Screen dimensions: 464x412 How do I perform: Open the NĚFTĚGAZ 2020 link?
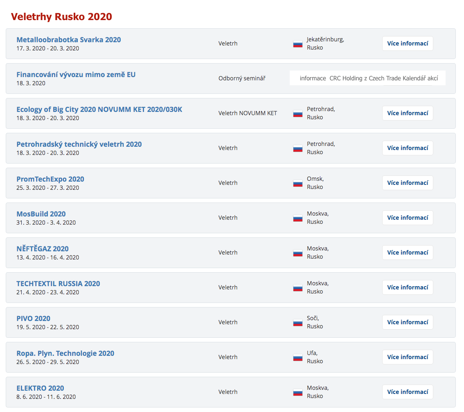pos(43,249)
